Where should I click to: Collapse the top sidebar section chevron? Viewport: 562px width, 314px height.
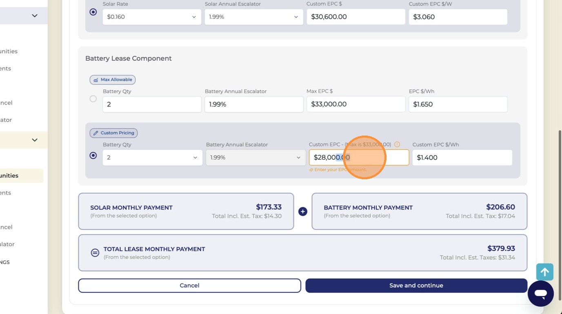tap(35, 16)
